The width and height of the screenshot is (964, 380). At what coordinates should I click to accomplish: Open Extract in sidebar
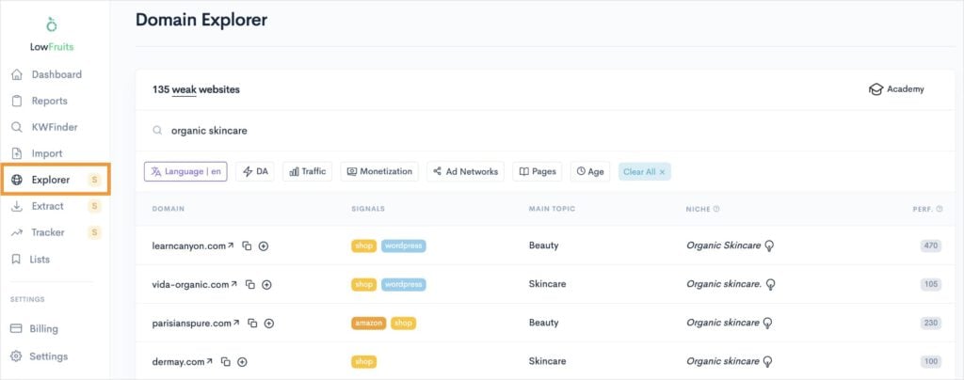[37, 206]
